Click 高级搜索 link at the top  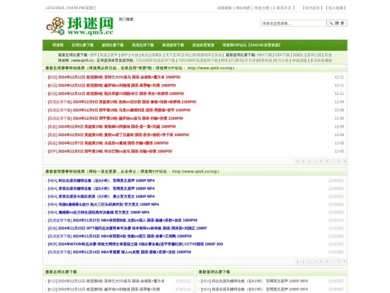(224, 8)
